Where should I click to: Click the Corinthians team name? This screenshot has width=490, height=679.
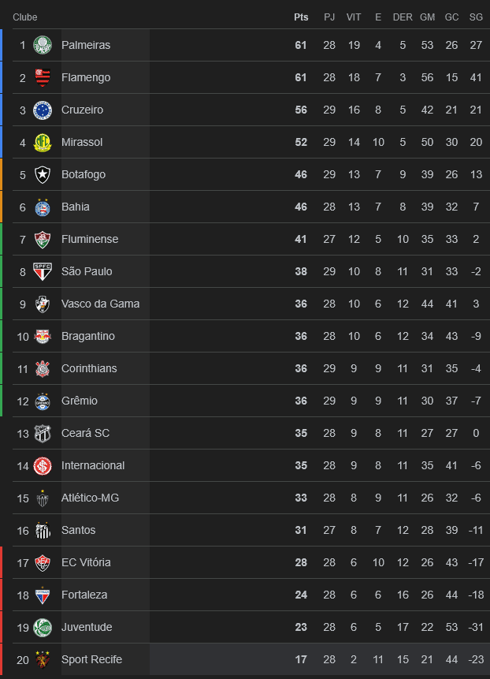pyautogui.click(x=89, y=368)
